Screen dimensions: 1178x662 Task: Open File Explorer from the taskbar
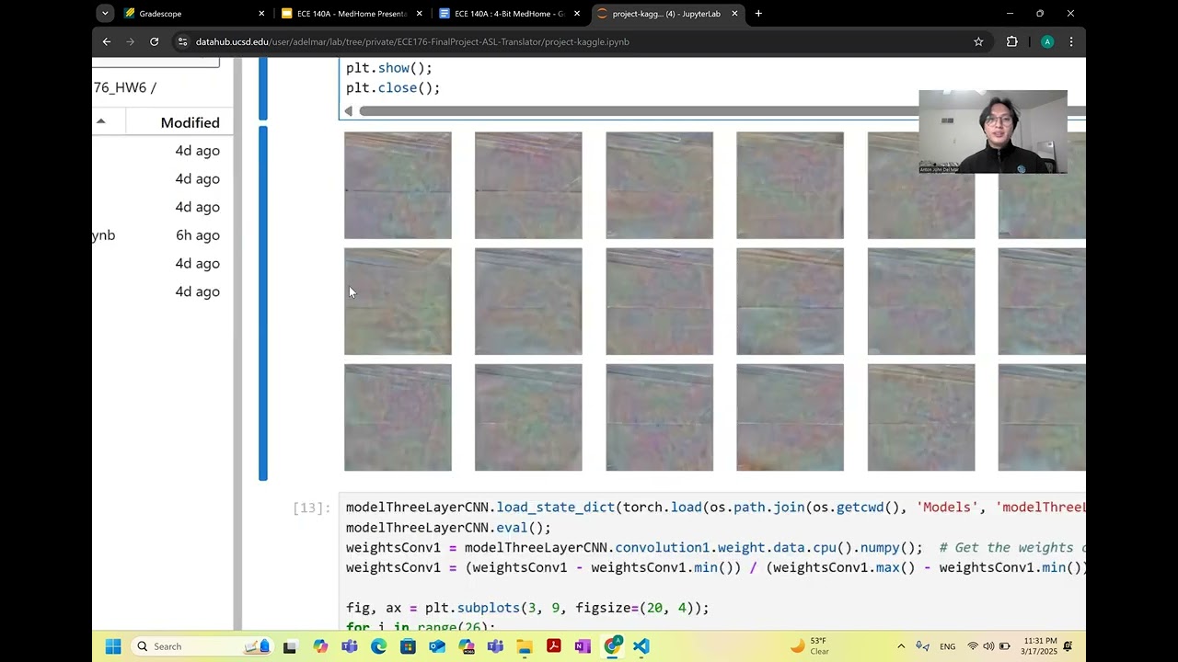pyautogui.click(x=525, y=646)
